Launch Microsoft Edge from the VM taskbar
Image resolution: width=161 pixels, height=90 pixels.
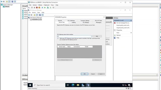pyautogui.click(x=73, y=85)
